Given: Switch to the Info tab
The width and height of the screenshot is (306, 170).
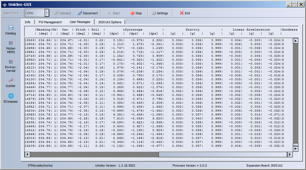Looking at the screenshot, I should [x=28, y=22].
